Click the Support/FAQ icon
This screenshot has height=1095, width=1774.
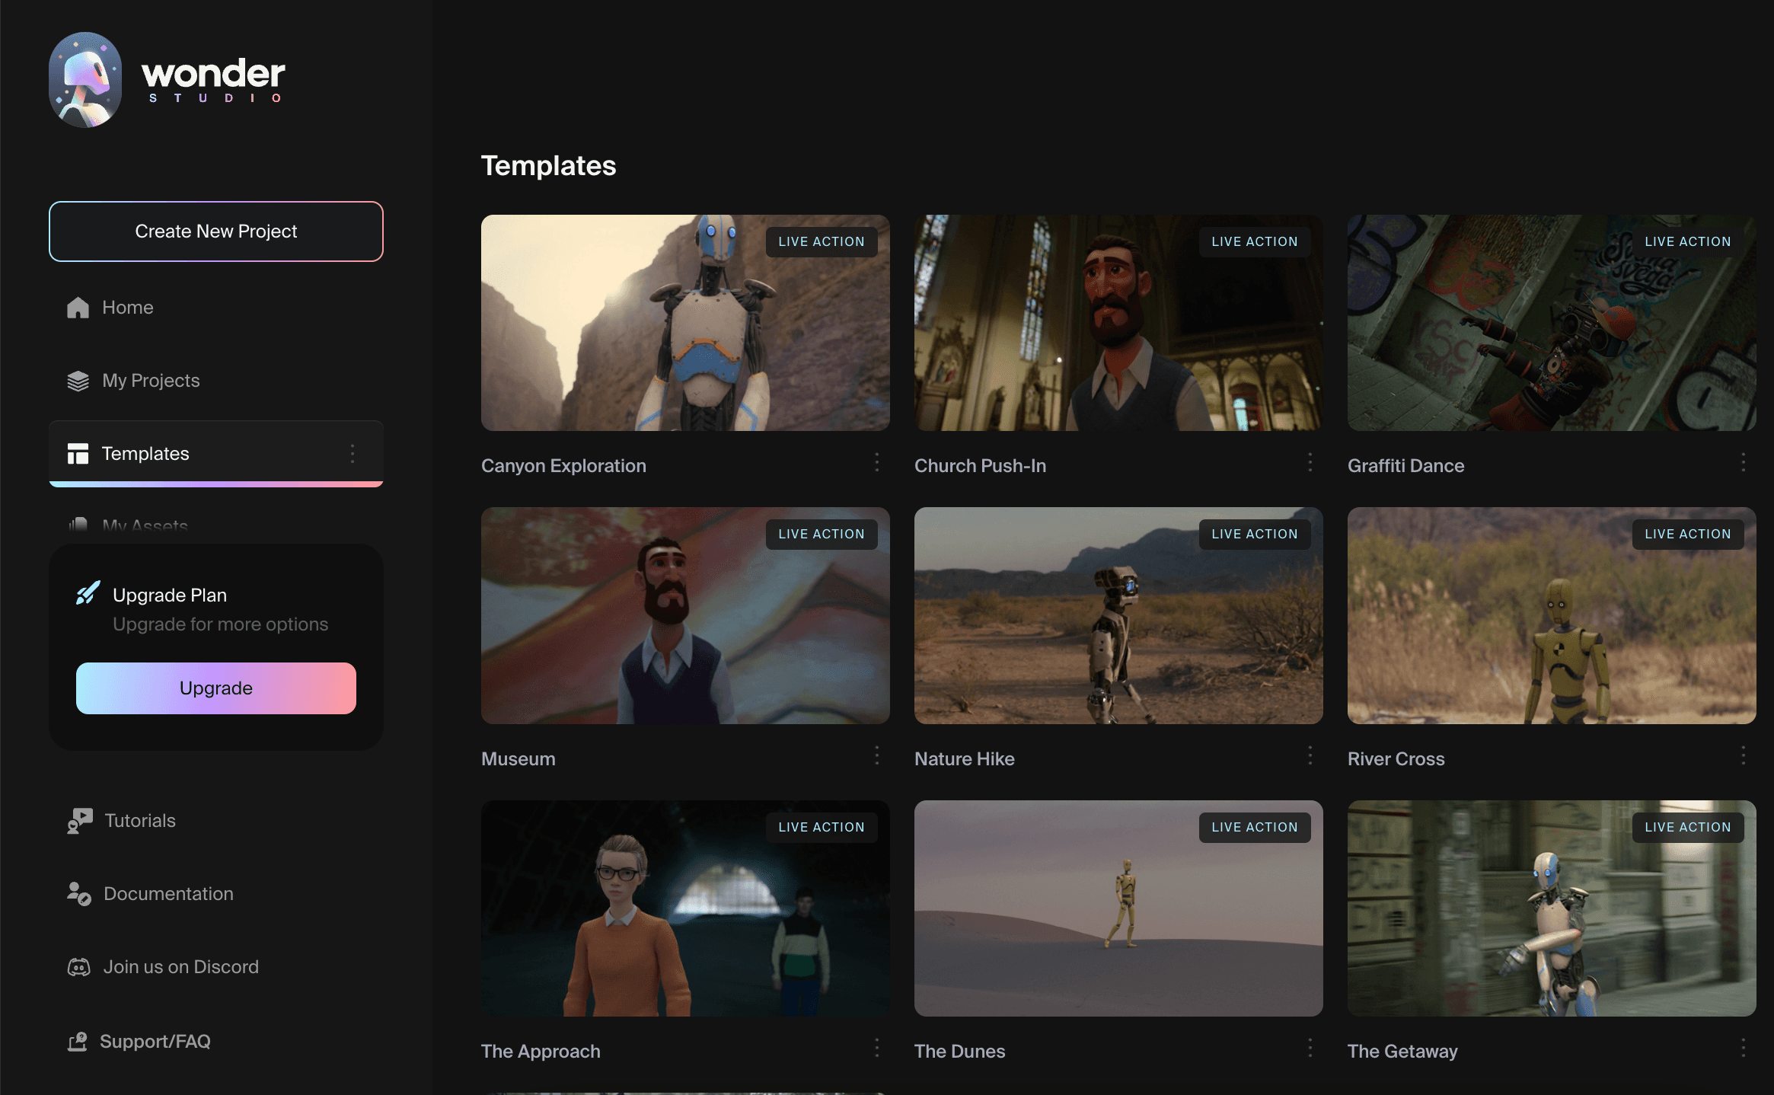78,1042
